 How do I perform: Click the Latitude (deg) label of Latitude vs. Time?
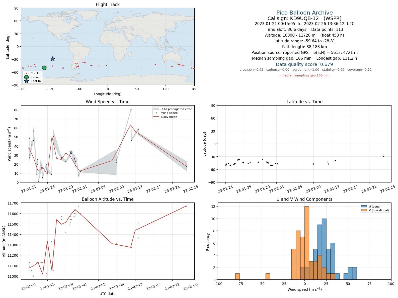click(x=205, y=144)
